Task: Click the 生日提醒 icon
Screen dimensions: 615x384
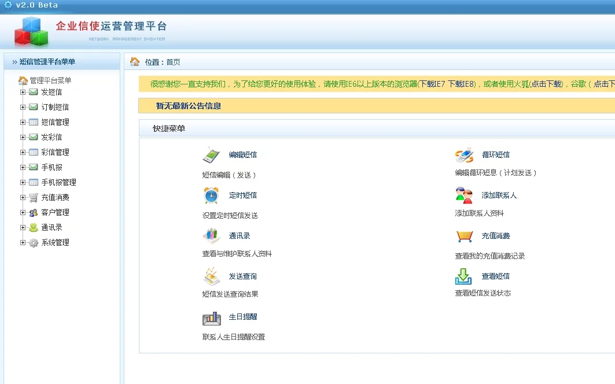Action: [211, 317]
